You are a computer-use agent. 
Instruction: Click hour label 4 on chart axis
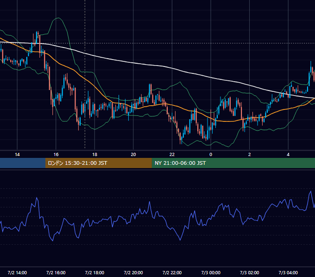tap(288, 155)
